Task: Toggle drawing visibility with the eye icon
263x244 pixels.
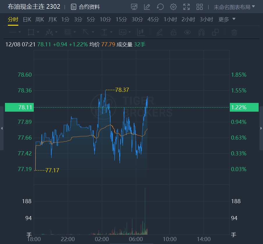Action: 188,32
